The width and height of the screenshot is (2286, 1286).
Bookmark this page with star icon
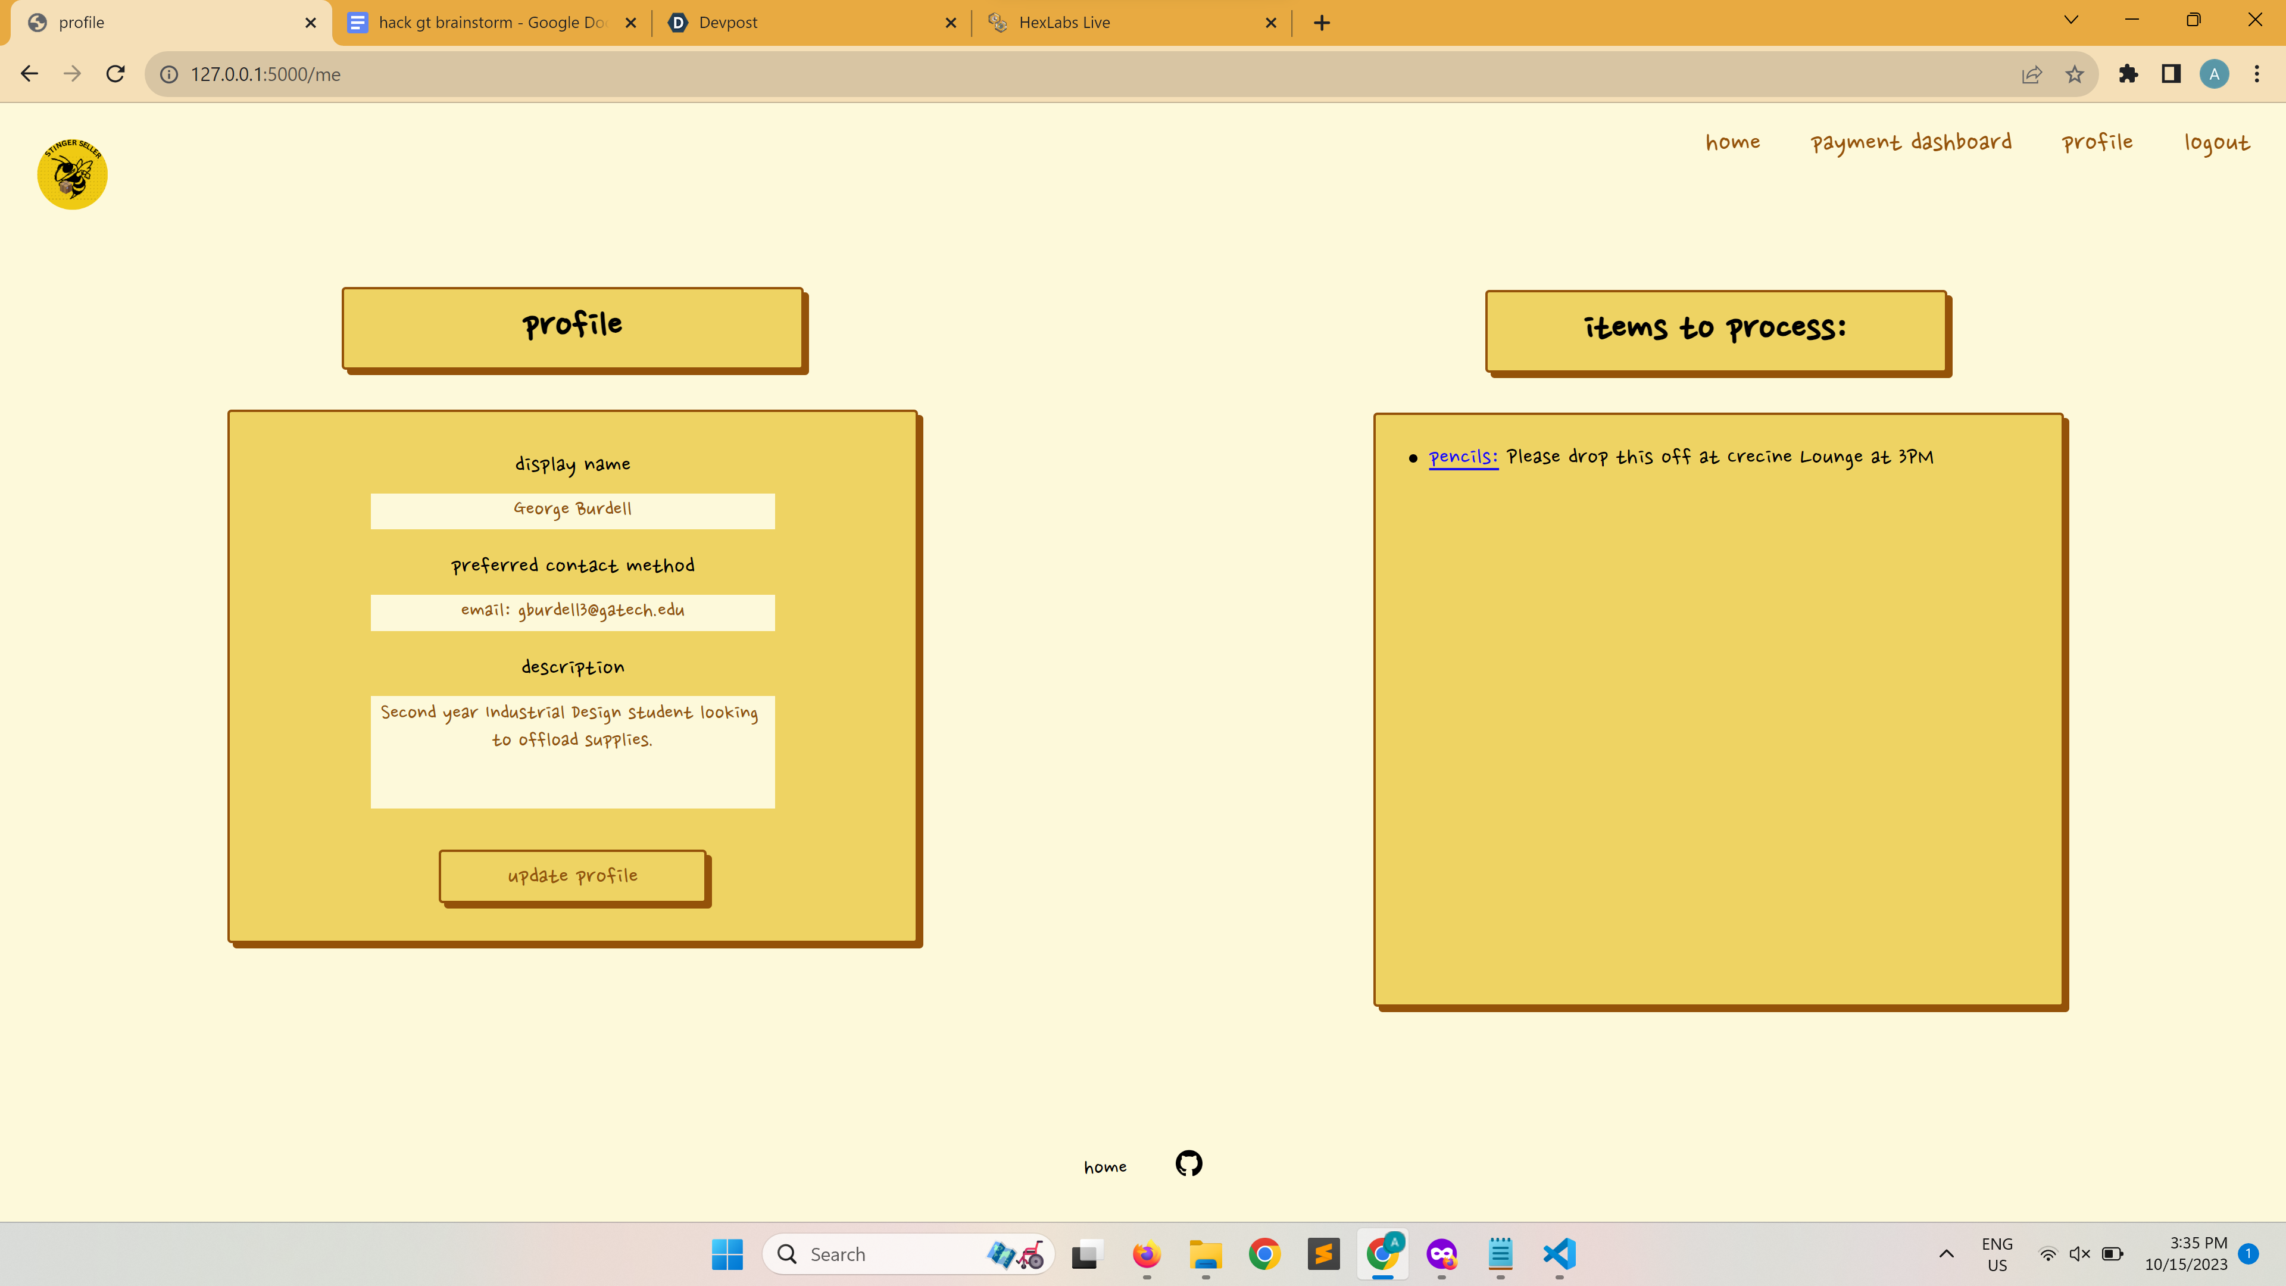[2074, 74]
